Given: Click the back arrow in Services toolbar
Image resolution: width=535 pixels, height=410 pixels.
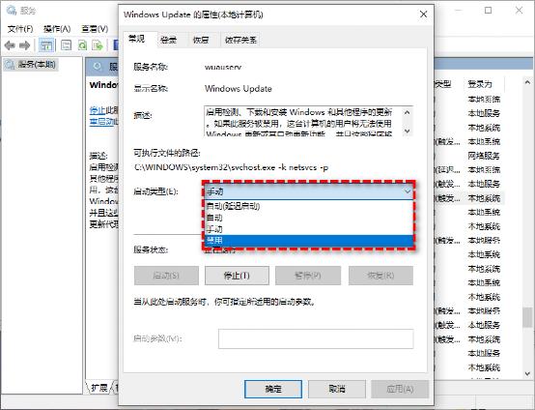Looking at the screenshot, I should [x=10, y=45].
